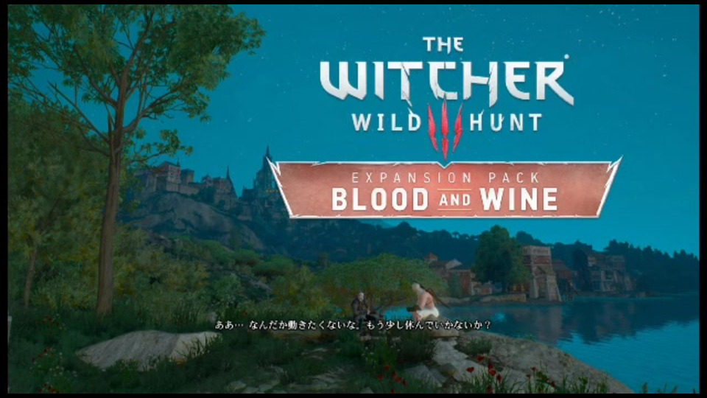The image size is (707, 398).
Task: Click the WITCHER logo lettering
Action: 446,81
